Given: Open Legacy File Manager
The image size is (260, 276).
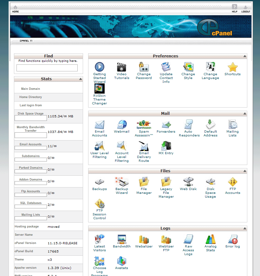Looking at the screenshot, I should [166, 182].
